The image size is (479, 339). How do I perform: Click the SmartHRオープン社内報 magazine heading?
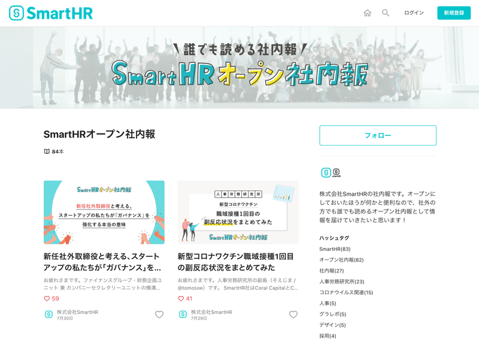[99, 134]
